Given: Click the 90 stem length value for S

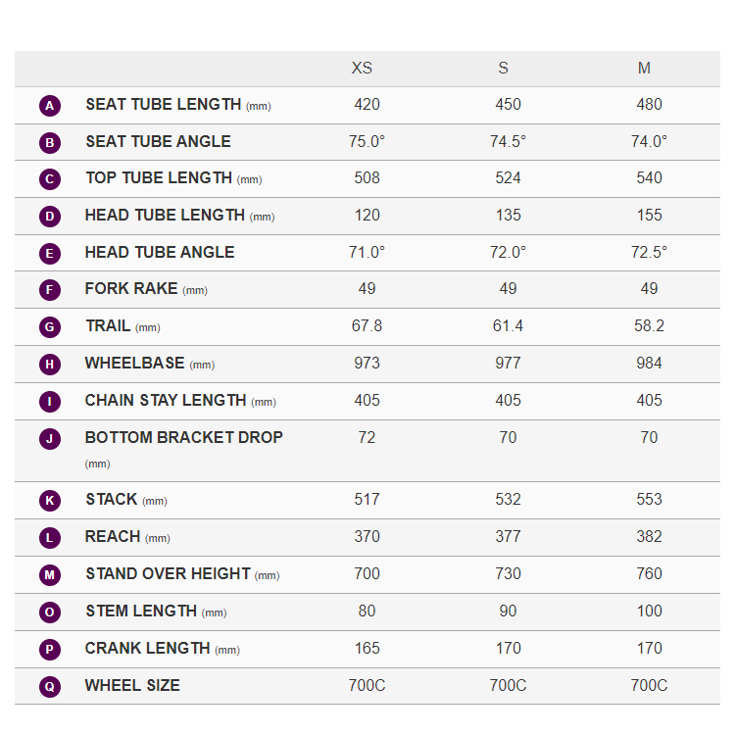Looking at the screenshot, I should [x=508, y=612].
